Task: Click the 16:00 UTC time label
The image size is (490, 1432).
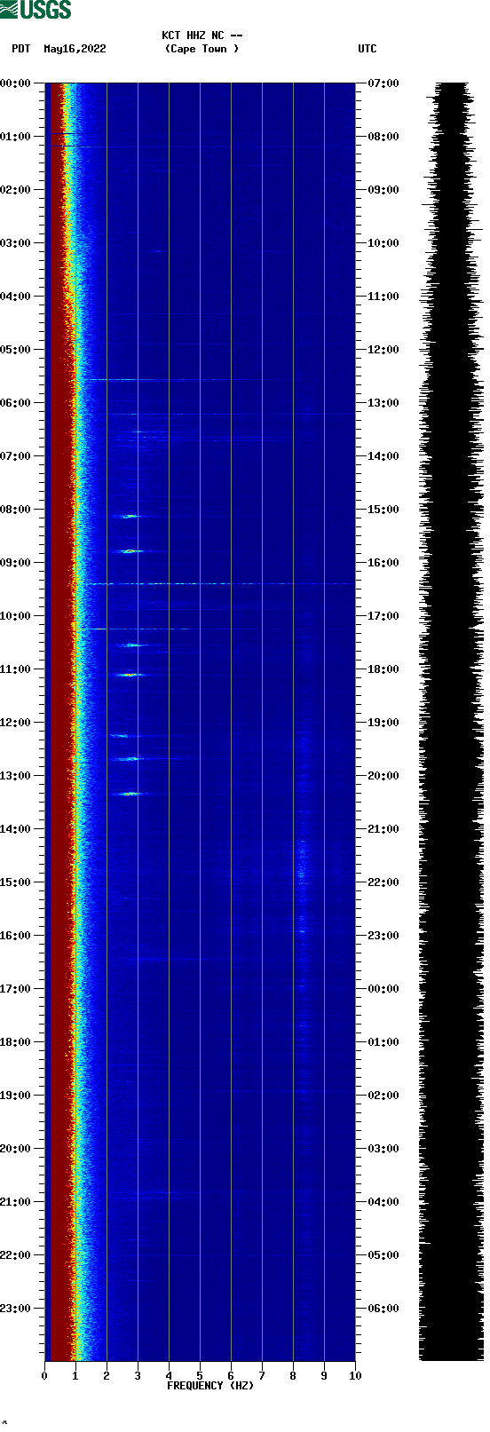Action: [x=383, y=563]
